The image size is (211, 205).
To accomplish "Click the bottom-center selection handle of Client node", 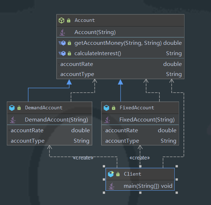I will click(140, 193).
